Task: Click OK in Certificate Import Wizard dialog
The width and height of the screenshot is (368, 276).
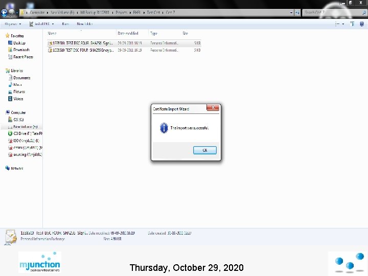Action: (x=204, y=150)
